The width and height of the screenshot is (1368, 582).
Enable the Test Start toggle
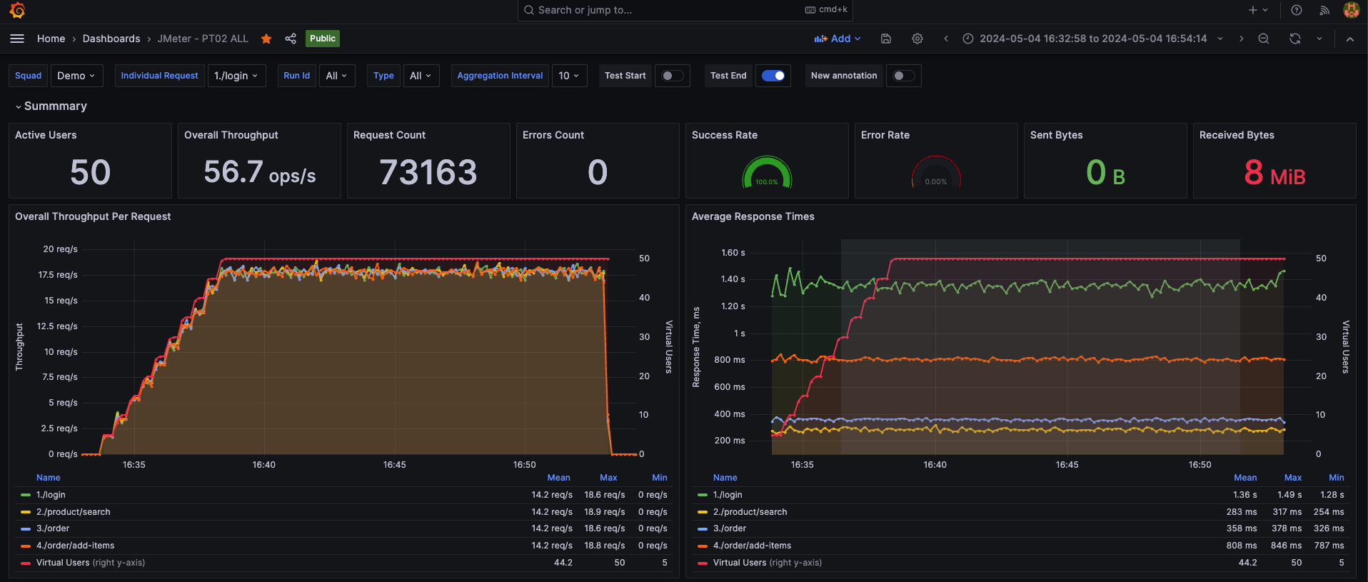[672, 76]
